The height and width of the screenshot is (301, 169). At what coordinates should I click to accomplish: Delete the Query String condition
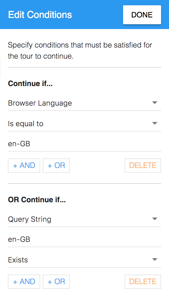(143, 282)
